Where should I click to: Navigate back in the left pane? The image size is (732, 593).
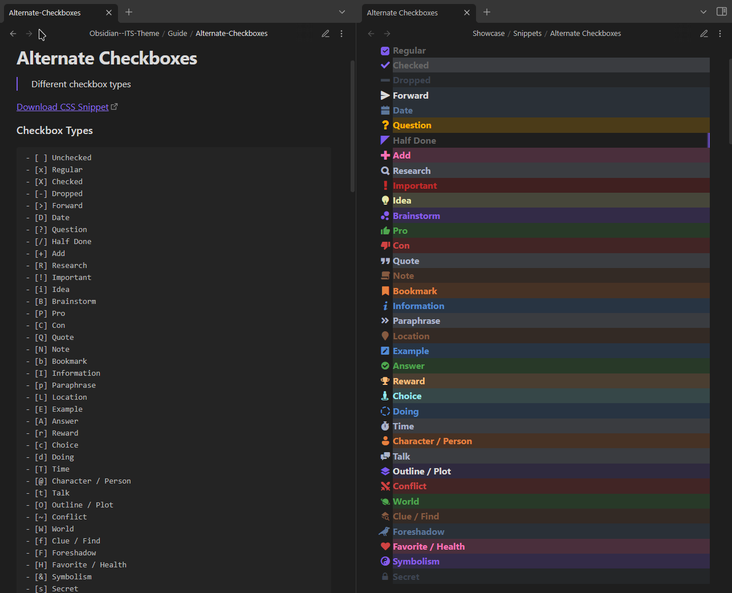click(x=13, y=34)
